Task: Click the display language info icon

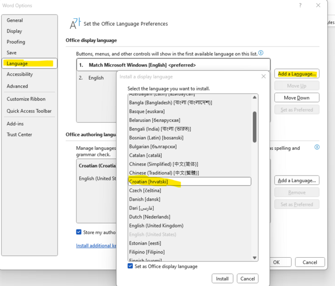Action: point(261,53)
